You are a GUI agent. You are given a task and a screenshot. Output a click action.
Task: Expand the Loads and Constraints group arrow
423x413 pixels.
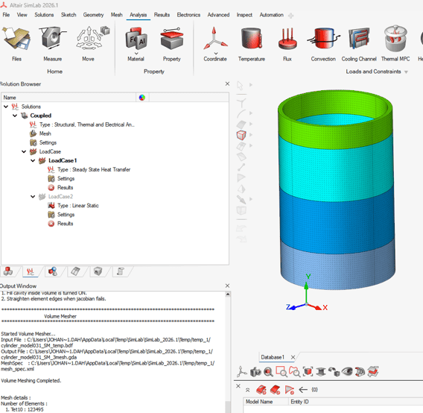(406, 72)
